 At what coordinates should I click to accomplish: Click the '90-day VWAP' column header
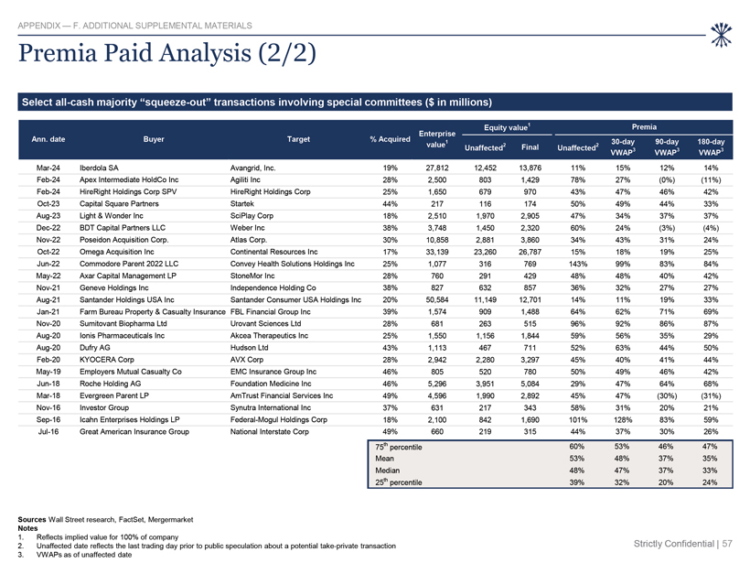(x=667, y=147)
